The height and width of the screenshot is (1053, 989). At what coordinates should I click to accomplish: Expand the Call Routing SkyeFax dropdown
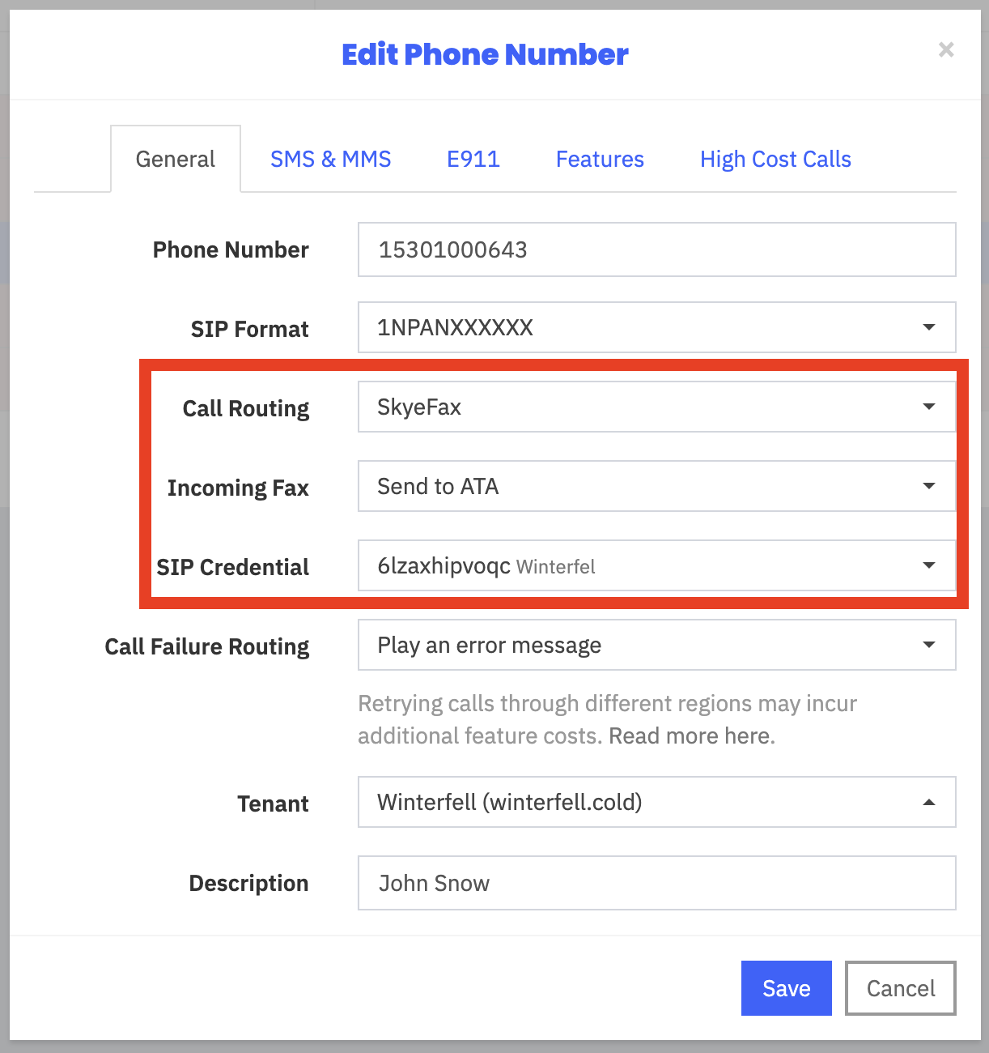click(x=656, y=407)
